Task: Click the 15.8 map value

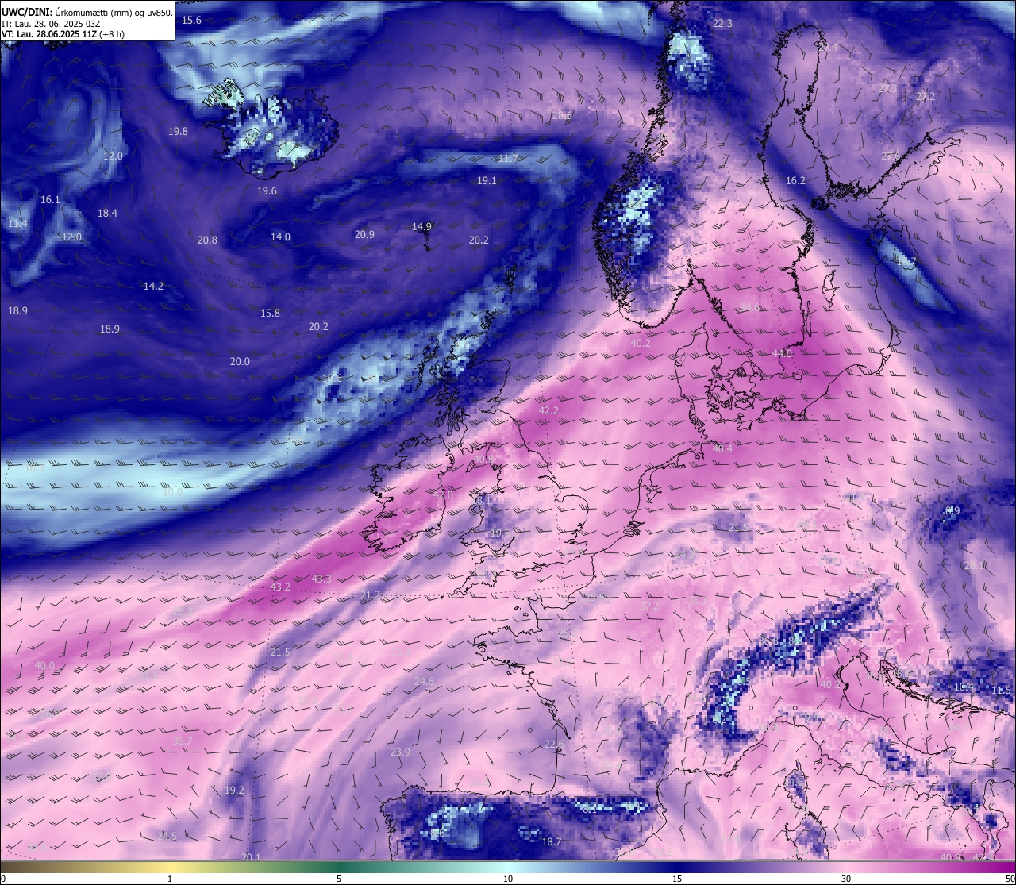Action: coord(270,314)
